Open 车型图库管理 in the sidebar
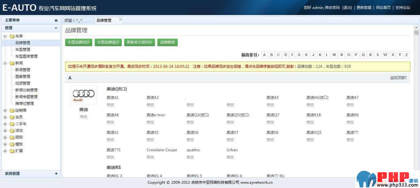This screenshot has height=188, width=420. coord(26,56)
